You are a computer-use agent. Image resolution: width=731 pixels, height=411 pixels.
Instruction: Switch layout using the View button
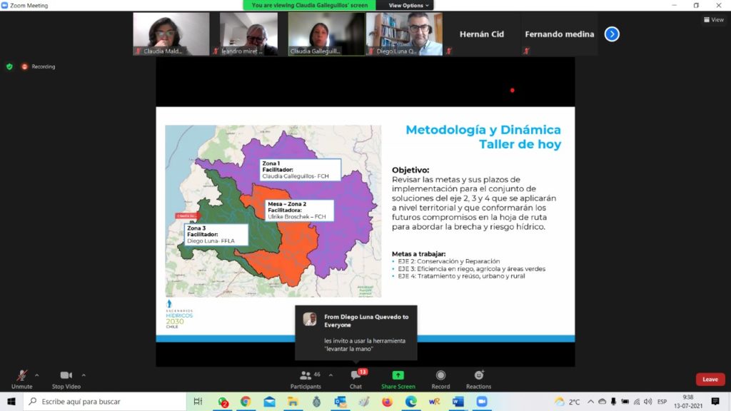click(713, 20)
